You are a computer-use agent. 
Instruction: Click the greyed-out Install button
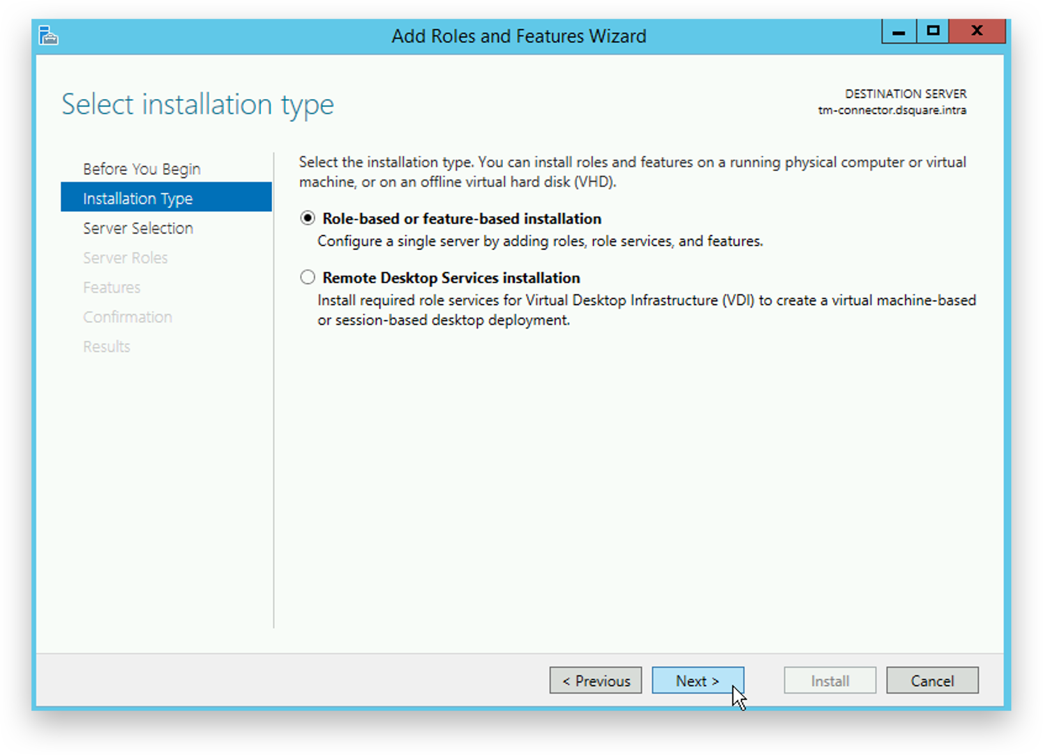pyautogui.click(x=830, y=681)
